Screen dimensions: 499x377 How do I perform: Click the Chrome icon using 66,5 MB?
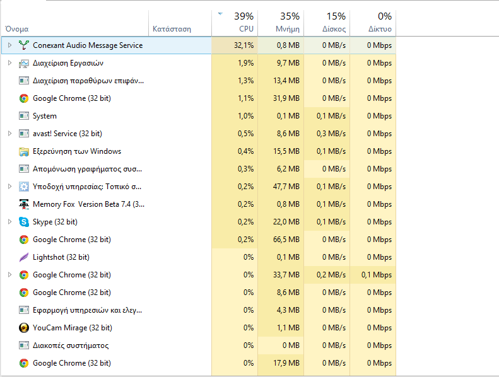click(24, 240)
